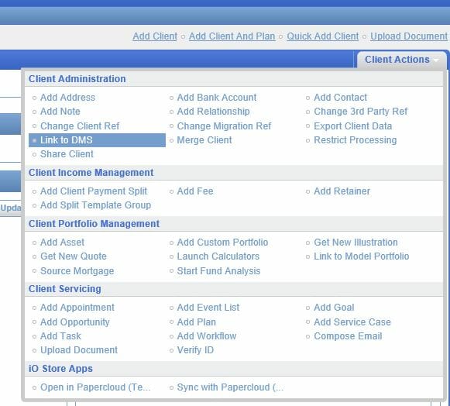Click Client Portfolio Management header
450x406 pixels.
coord(94,224)
